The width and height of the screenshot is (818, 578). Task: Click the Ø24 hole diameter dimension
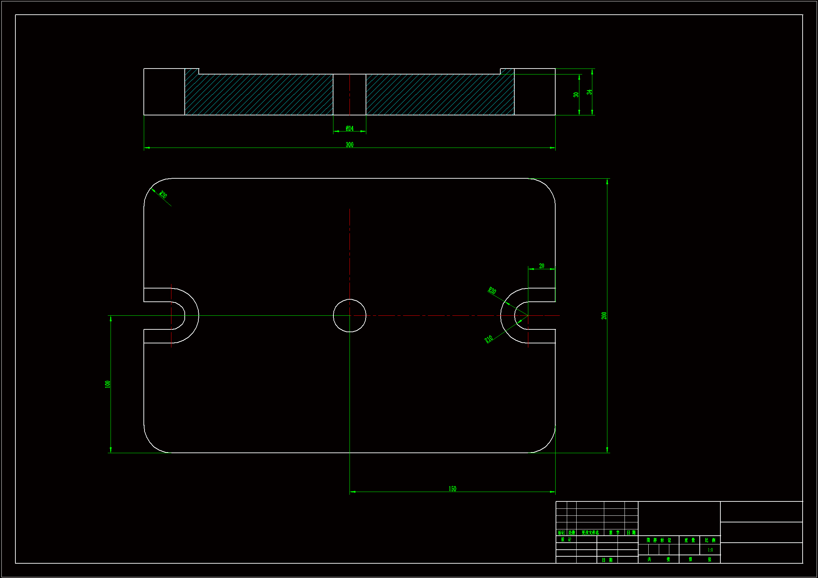[350, 128]
